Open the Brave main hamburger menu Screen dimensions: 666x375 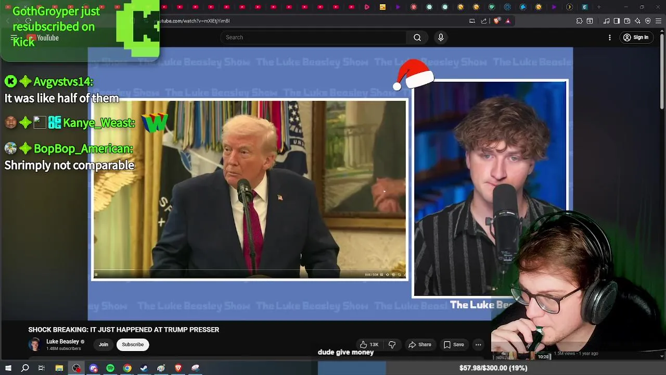658,21
